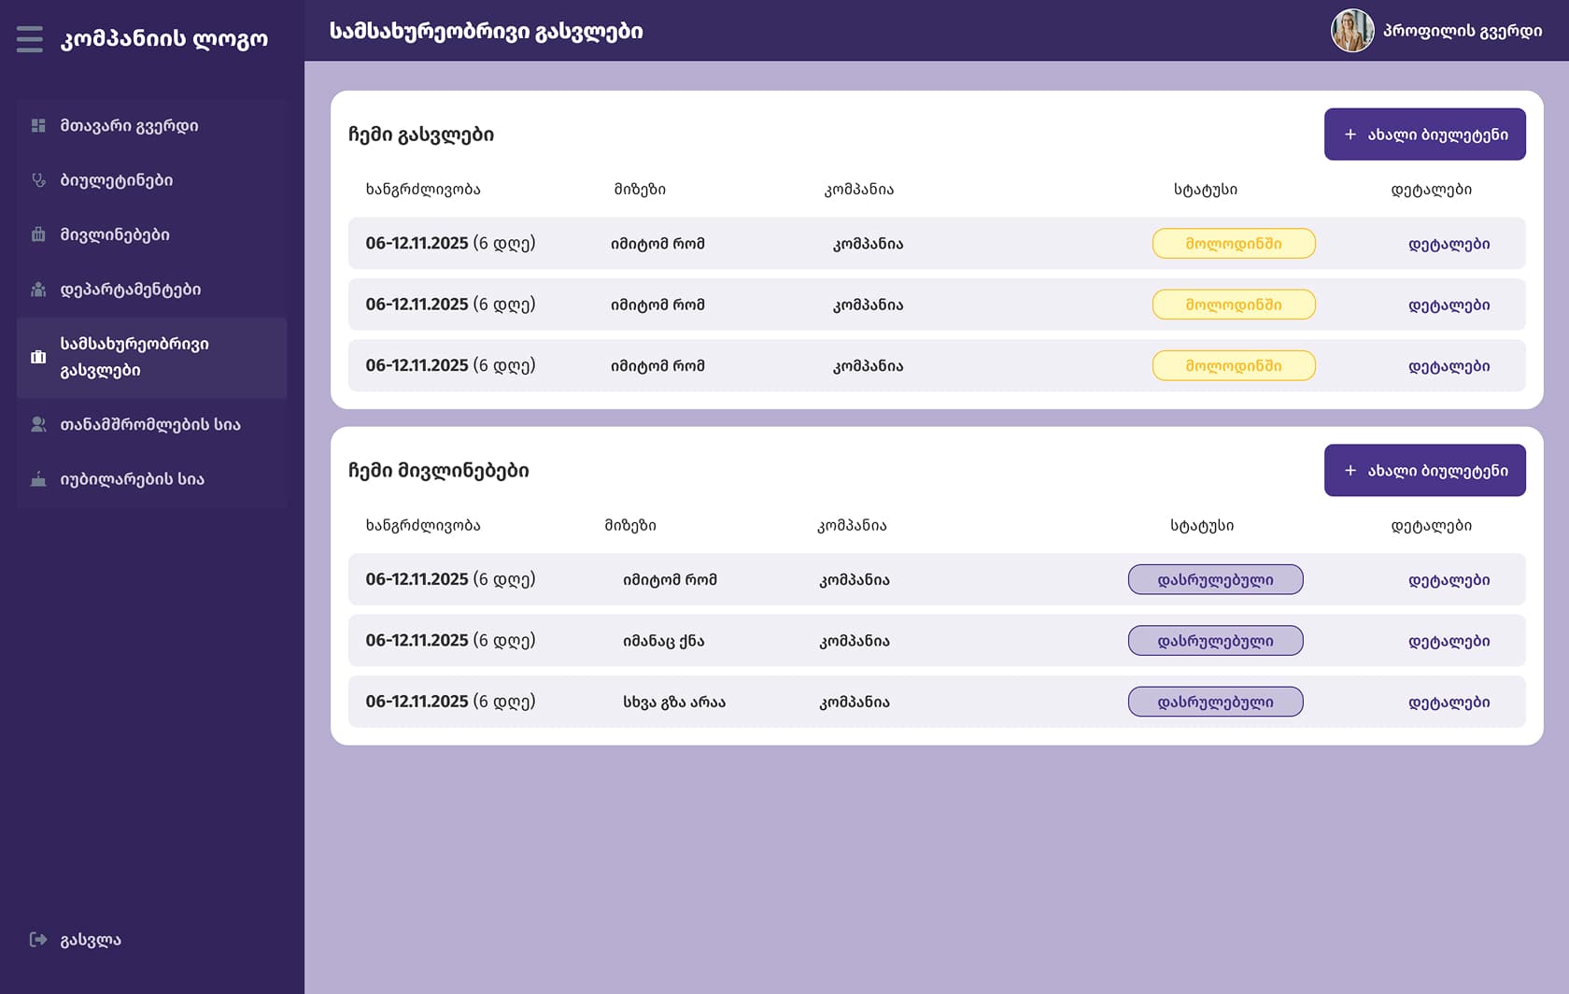Click the სამსახურეობრივი გასვლები briefcase icon
1569x994 pixels.
(38, 357)
